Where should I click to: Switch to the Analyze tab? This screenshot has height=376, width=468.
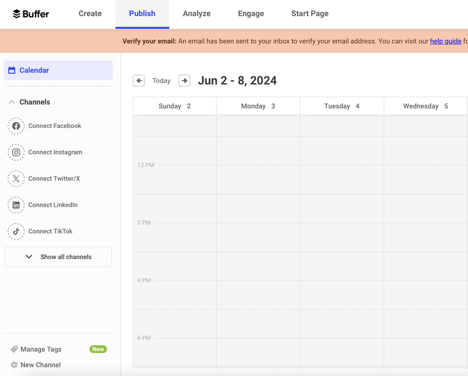(x=197, y=13)
